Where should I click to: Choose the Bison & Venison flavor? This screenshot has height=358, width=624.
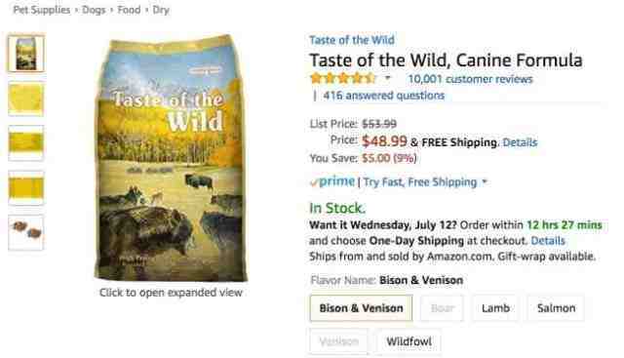coord(361,308)
